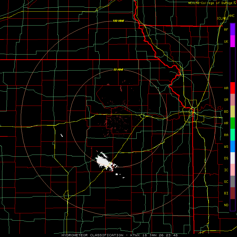Click the UK magenta legend swatch

pyautogui.click(x=233, y=41)
